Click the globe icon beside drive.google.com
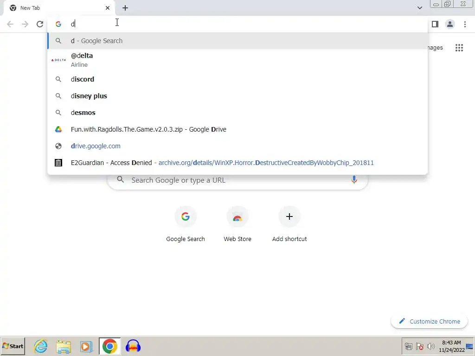This screenshot has width=475, height=356. coord(58,146)
